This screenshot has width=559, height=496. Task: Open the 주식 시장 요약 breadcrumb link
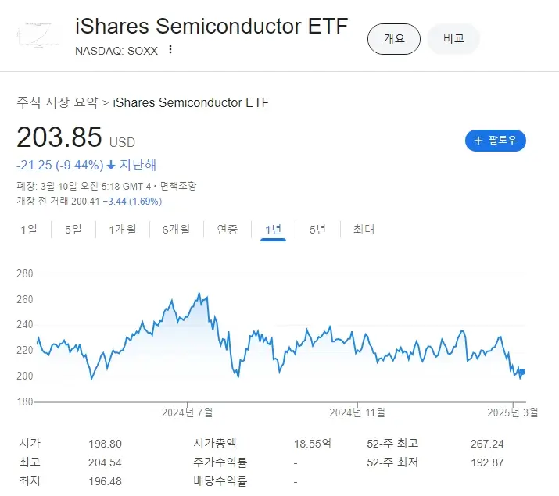(58, 102)
